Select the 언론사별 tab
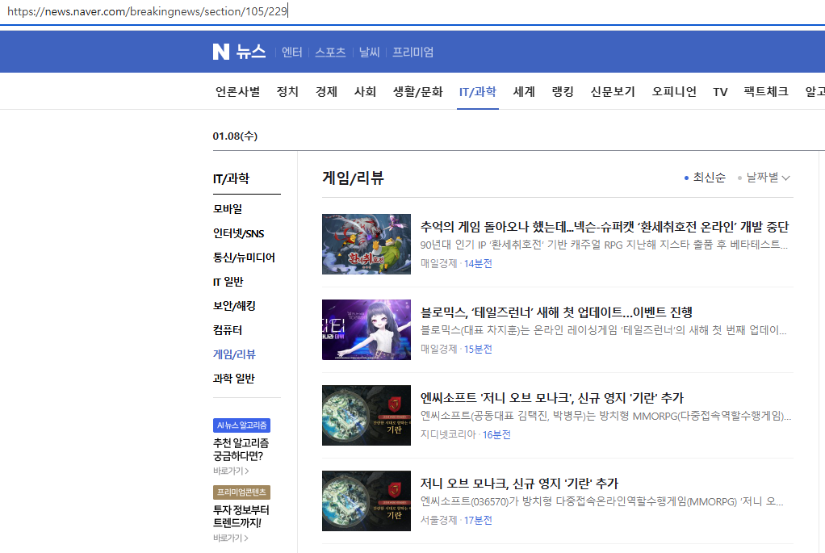The width and height of the screenshot is (825, 553). pos(238,91)
